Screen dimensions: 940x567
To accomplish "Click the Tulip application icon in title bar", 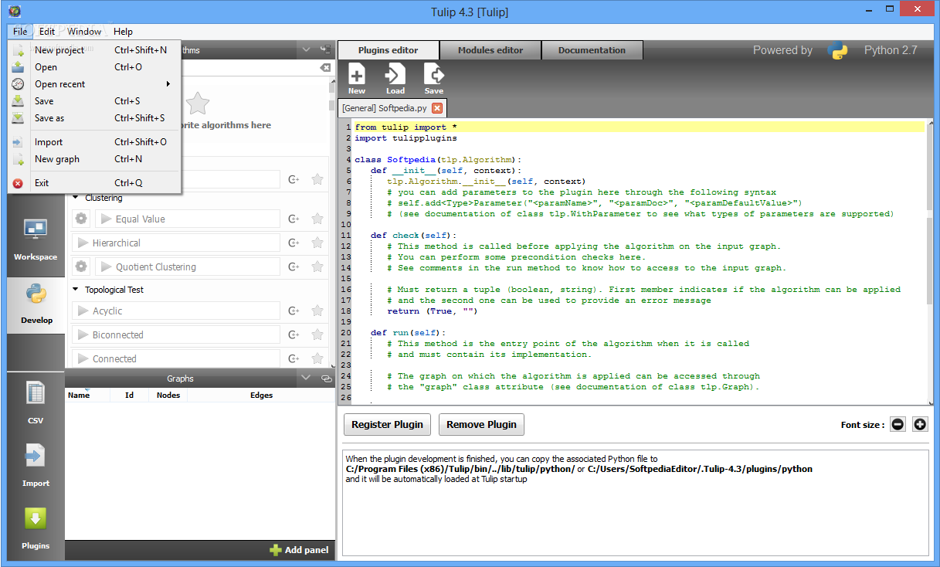I will [x=14, y=11].
